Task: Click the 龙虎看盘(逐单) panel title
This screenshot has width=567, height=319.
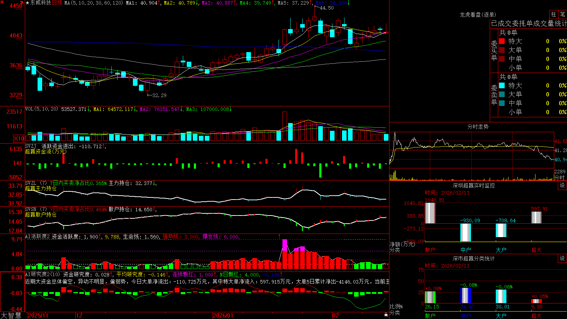Action: click(478, 15)
